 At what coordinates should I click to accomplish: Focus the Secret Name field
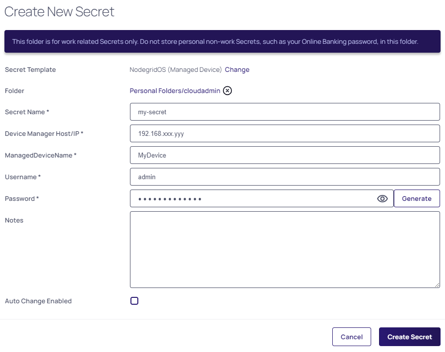click(x=285, y=112)
